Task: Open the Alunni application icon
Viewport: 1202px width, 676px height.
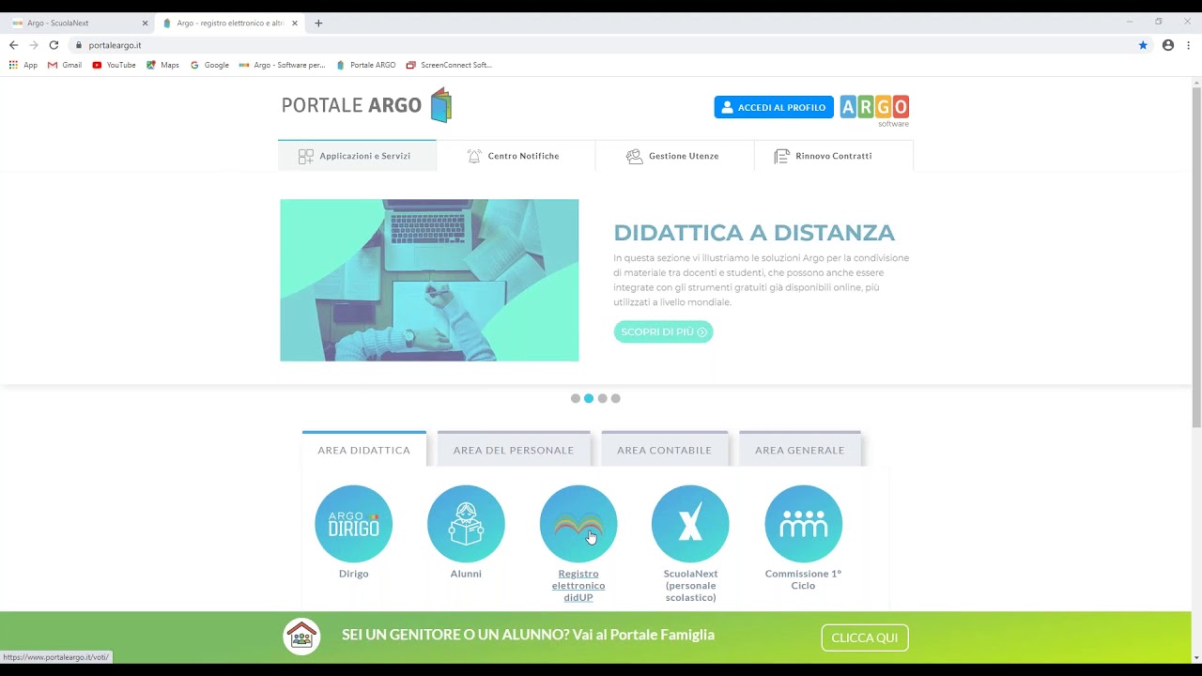Action: [x=466, y=524]
